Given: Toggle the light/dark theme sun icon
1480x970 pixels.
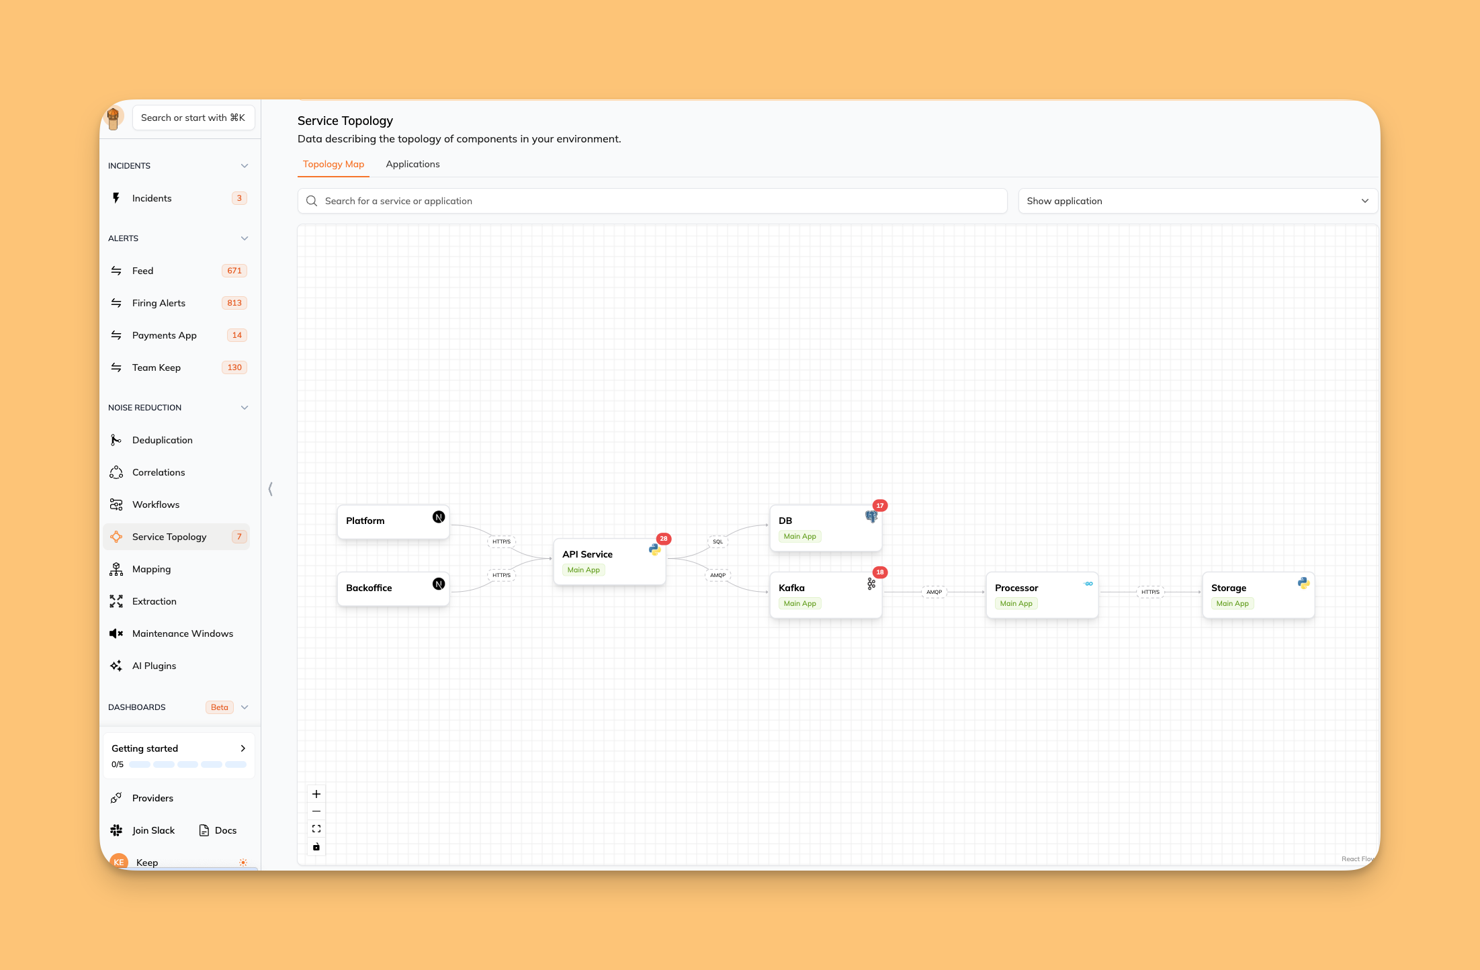Looking at the screenshot, I should click(243, 862).
